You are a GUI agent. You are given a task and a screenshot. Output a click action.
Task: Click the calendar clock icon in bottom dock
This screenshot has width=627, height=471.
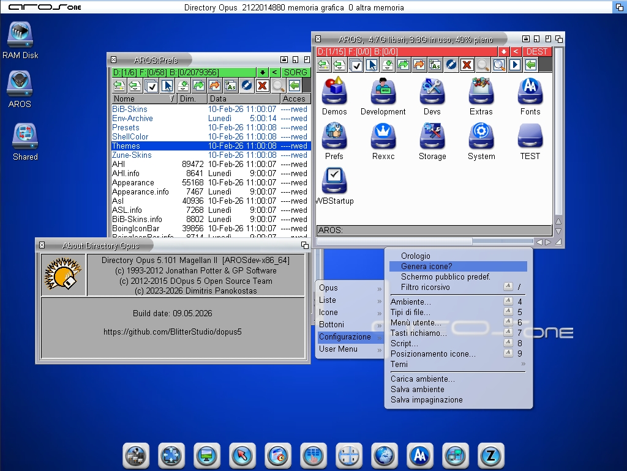tap(278, 456)
